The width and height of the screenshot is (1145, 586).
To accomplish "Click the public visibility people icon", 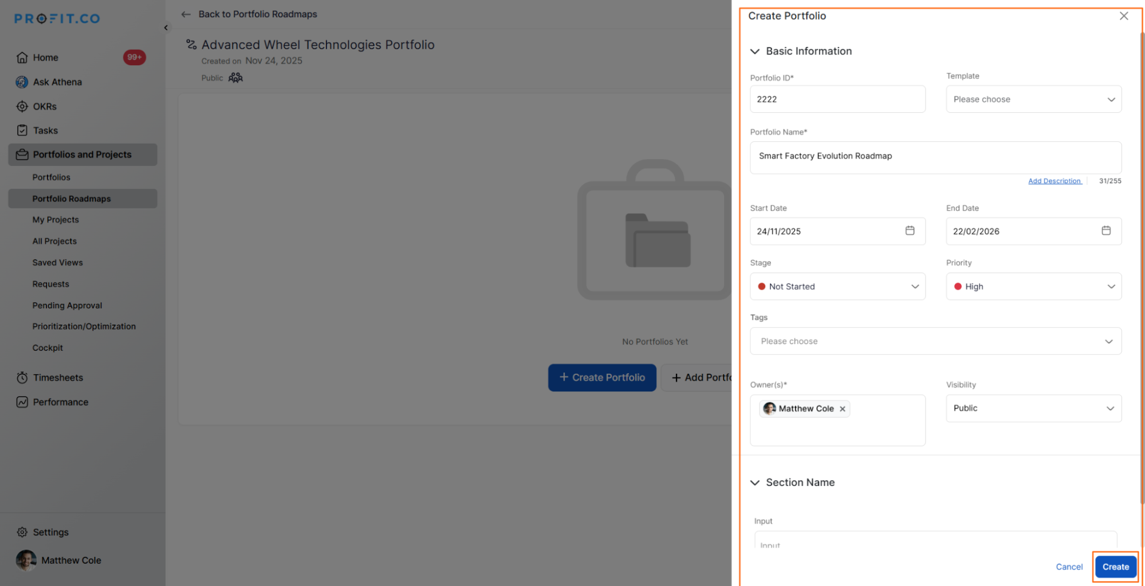I will (235, 78).
